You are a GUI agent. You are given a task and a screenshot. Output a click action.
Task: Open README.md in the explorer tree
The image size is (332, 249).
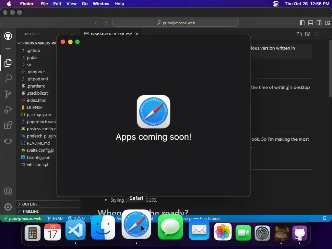[x=37, y=143]
